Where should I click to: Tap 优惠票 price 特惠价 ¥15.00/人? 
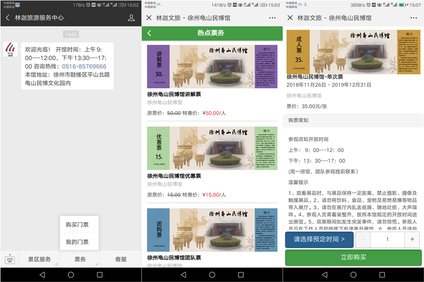[x=204, y=195]
